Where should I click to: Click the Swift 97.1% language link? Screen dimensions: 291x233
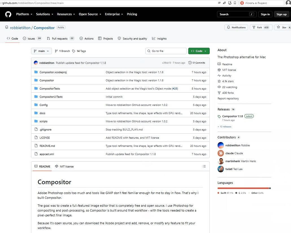225,193
